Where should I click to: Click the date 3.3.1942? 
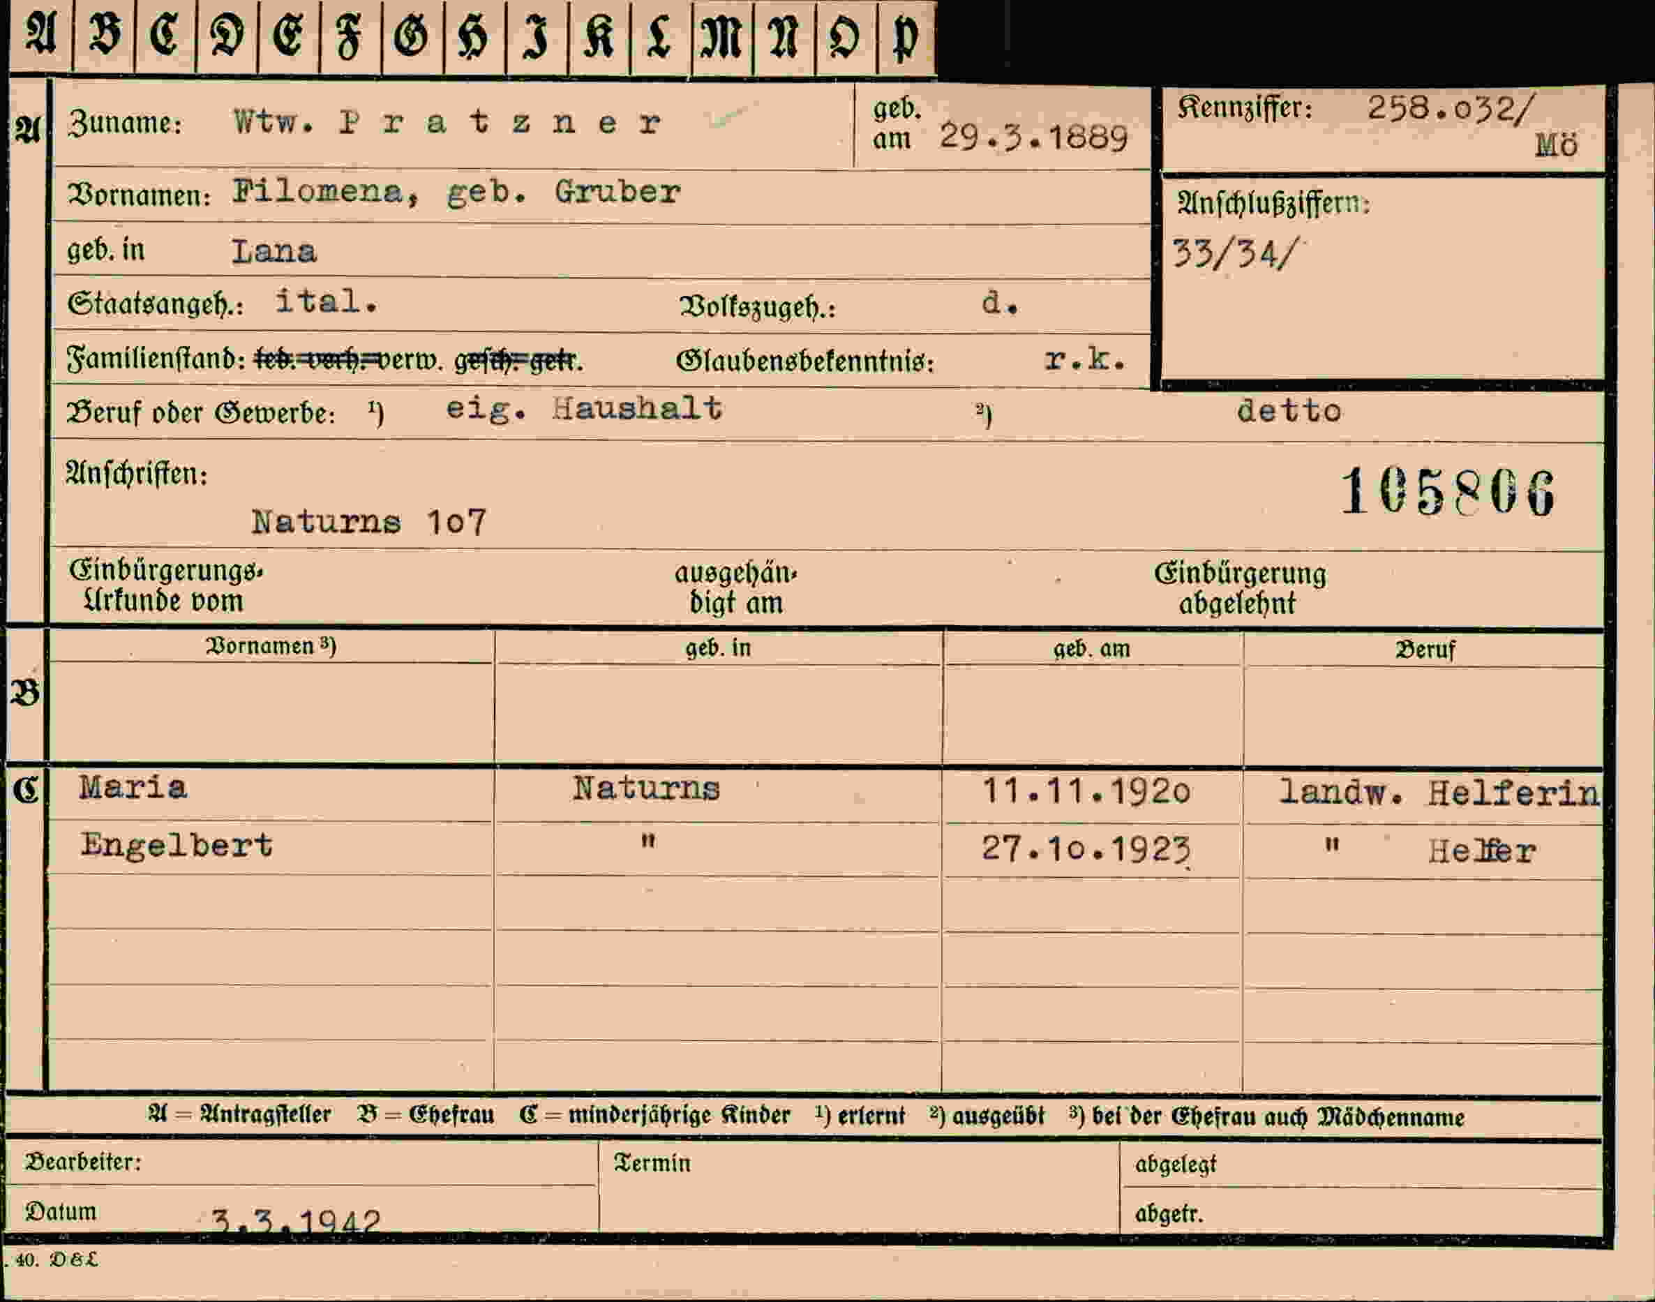point(295,1221)
